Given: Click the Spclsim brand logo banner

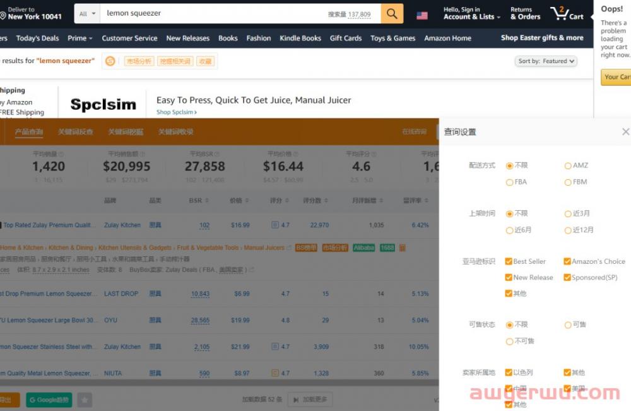Looking at the screenshot, I should tap(103, 105).
